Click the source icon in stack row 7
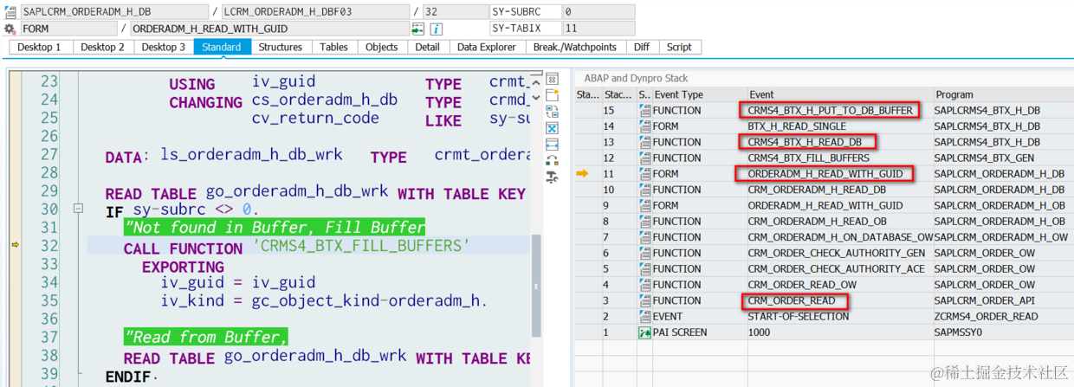 pos(644,236)
